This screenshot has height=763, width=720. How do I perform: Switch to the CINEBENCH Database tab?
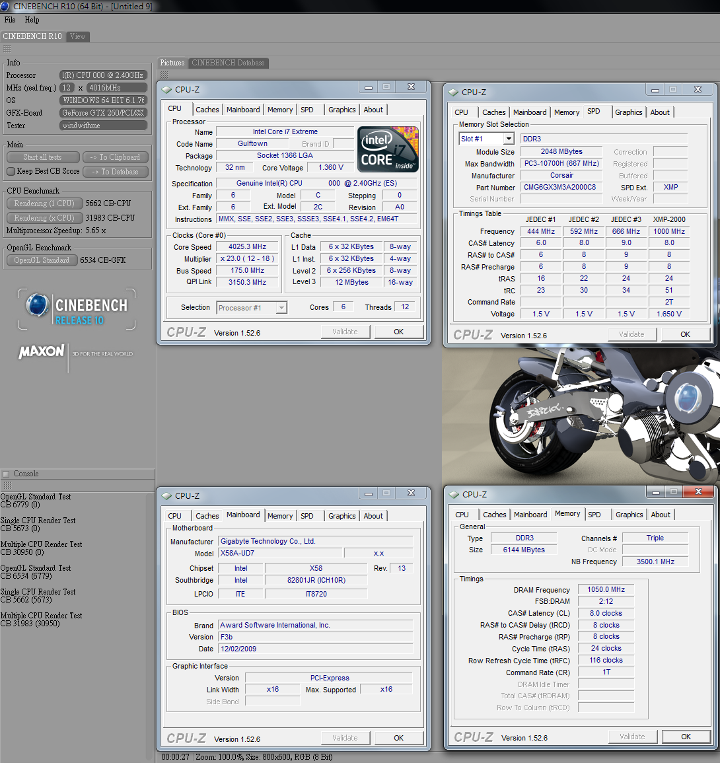[x=228, y=63]
